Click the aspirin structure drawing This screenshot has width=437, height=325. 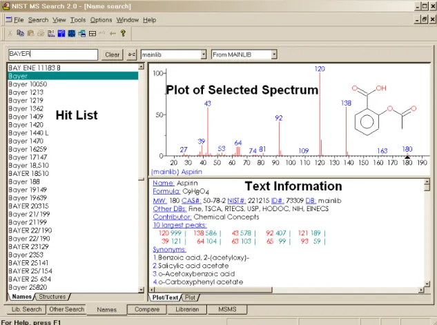coord(384,110)
